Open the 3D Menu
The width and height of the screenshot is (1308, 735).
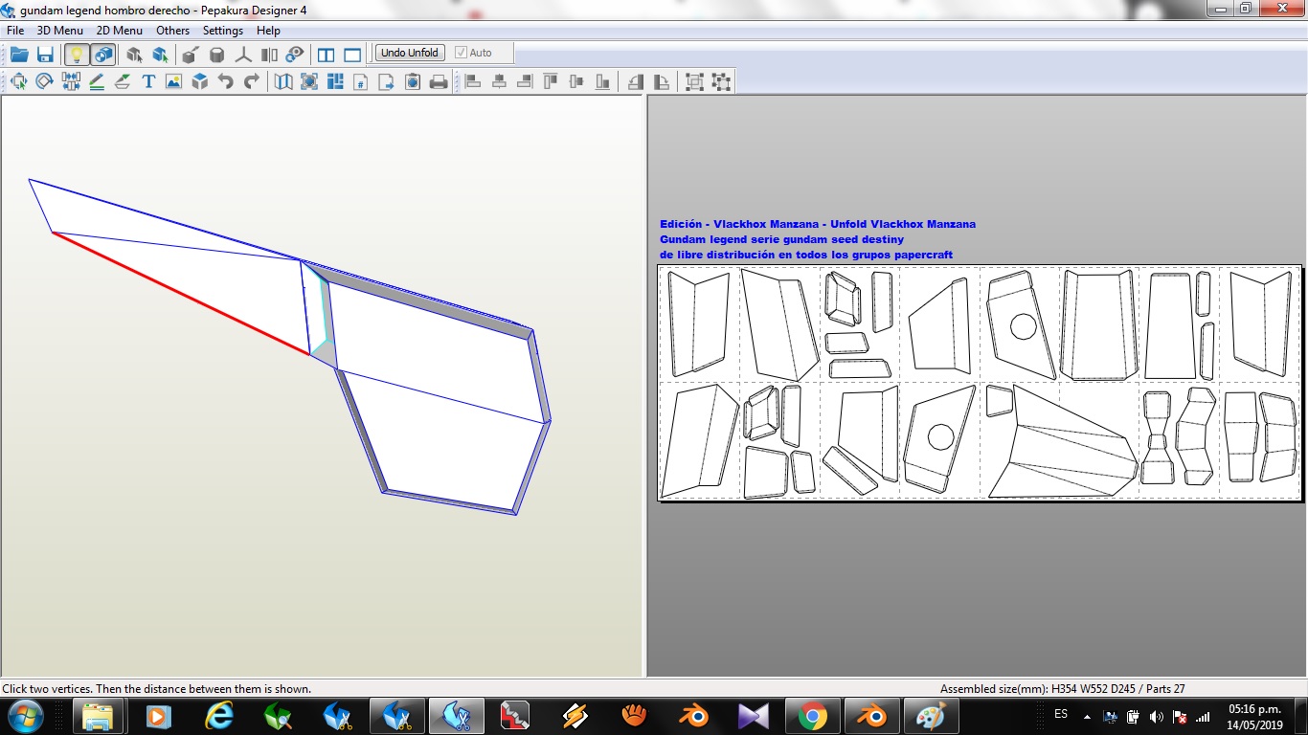coord(60,31)
